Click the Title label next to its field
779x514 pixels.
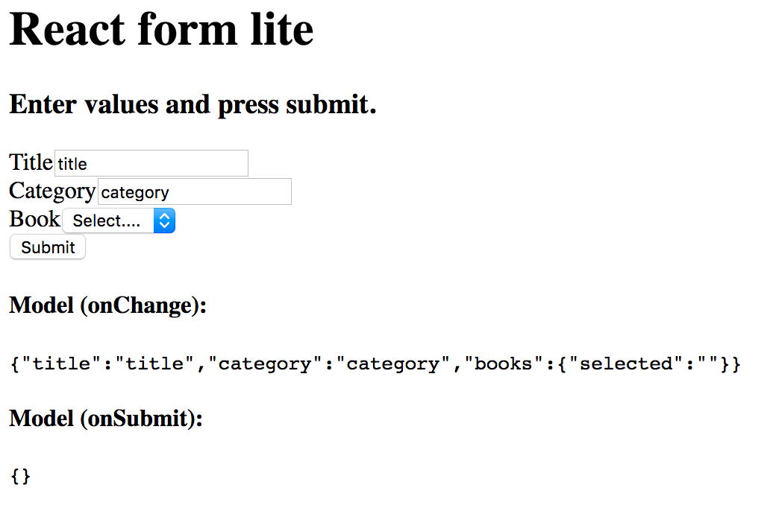pyautogui.click(x=30, y=162)
